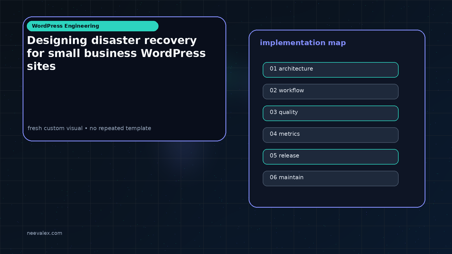Click the WordPress Engineering badge
Viewport: 452px width, 254px height.
click(x=93, y=26)
